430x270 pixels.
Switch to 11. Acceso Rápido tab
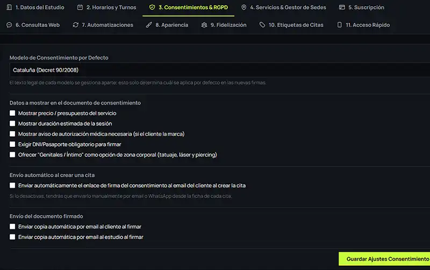tap(363, 25)
